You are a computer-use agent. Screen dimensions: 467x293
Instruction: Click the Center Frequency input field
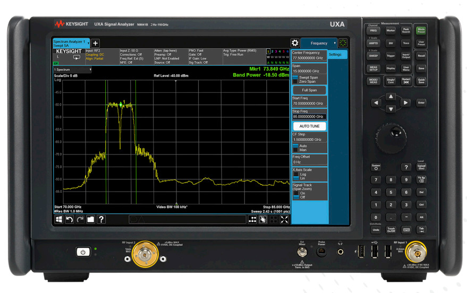coord(309,57)
